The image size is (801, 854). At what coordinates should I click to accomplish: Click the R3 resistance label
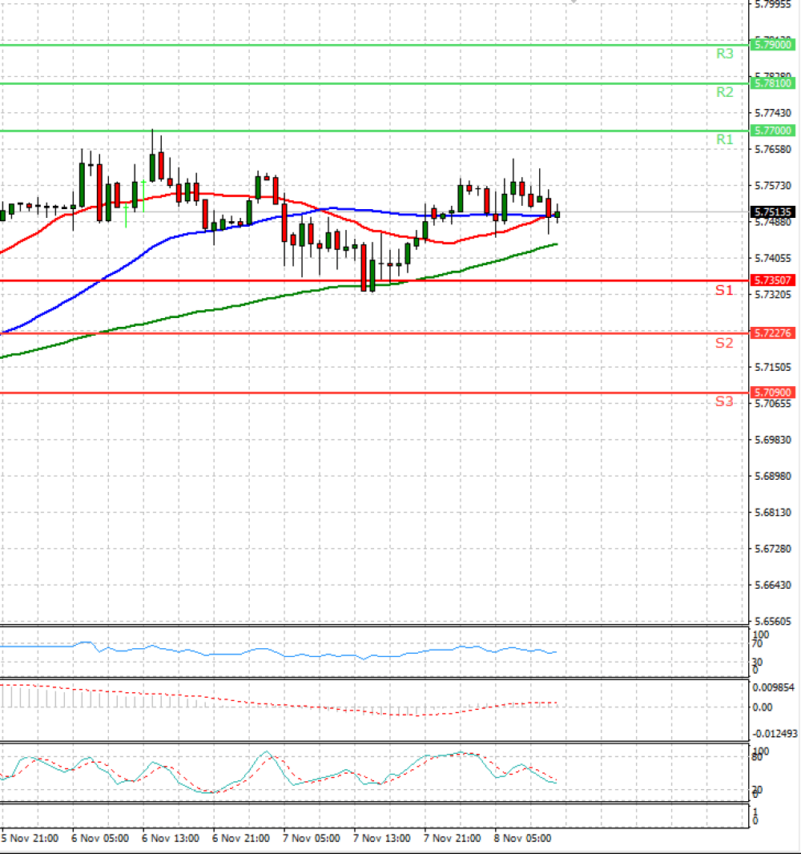[x=724, y=54]
